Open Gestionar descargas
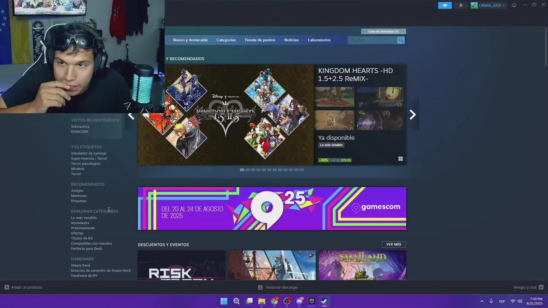The height and width of the screenshot is (308, 548). (x=278, y=287)
